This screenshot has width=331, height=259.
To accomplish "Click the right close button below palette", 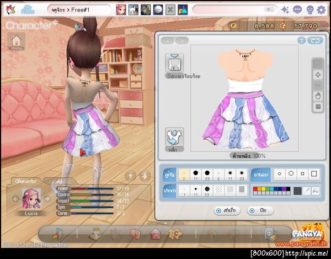I will click(260, 210).
